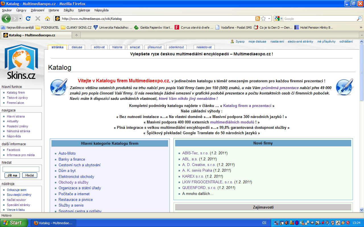Viewport: 364px width, 227px height.
Task: Click the stop loading X icon
Action: [38, 18]
